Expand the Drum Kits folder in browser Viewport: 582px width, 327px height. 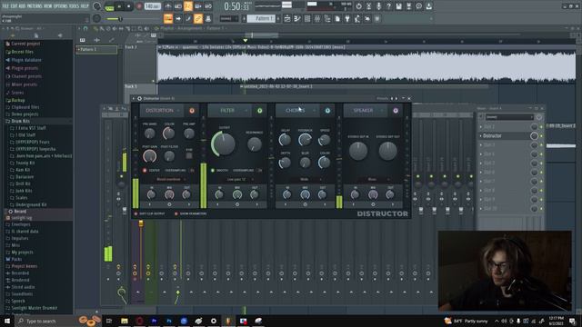[x=21, y=121]
